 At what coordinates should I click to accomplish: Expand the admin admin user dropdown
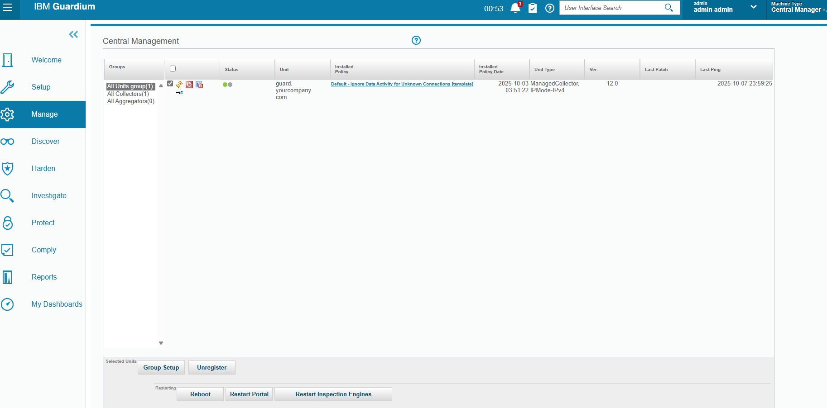tap(754, 7)
